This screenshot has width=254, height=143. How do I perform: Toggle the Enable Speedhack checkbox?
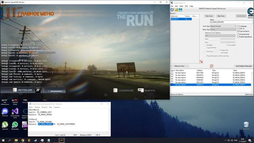[238, 37]
